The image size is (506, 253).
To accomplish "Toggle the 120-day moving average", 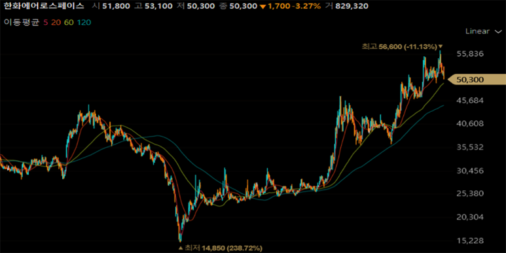I will (84, 22).
